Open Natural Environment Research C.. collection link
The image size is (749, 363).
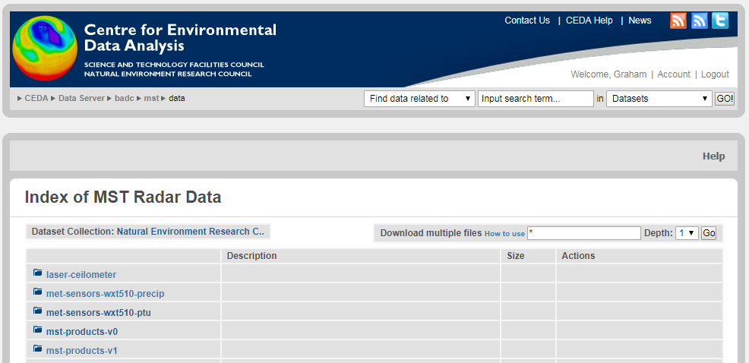pyautogui.click(x=190, y=232)
